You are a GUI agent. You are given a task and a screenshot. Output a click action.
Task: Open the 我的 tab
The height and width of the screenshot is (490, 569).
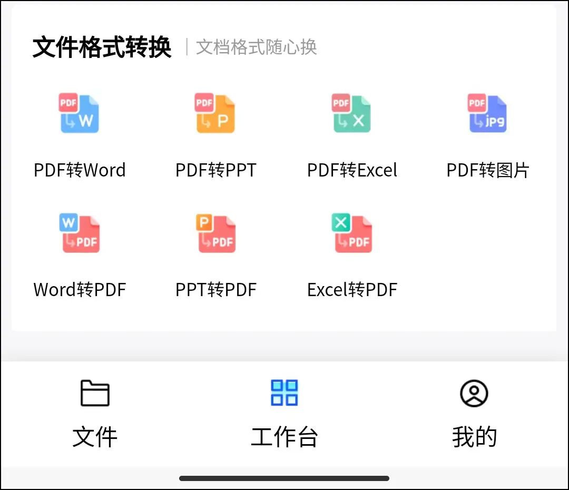[x=474, y=416]
